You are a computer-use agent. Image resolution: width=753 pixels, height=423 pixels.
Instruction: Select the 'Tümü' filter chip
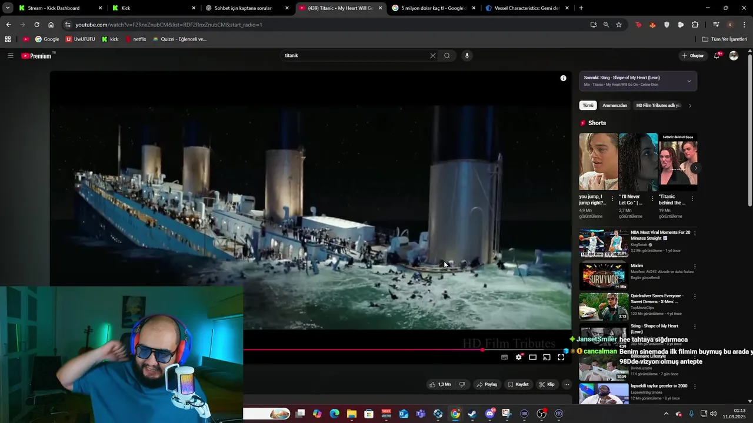(588, 106)
